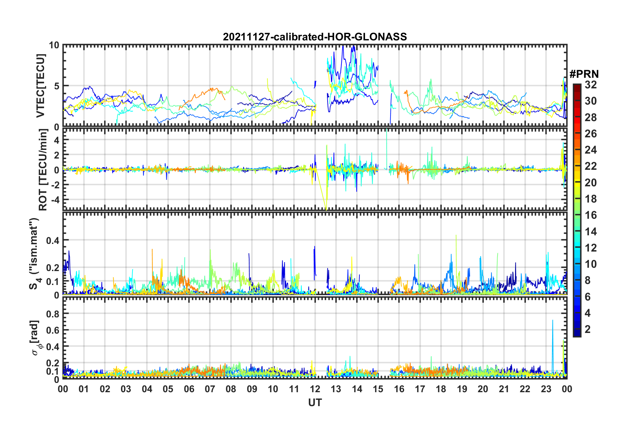The image size is (630, 421).
Task: Click the "13" hour tick on the UT axis
Action: coord(336,389)
